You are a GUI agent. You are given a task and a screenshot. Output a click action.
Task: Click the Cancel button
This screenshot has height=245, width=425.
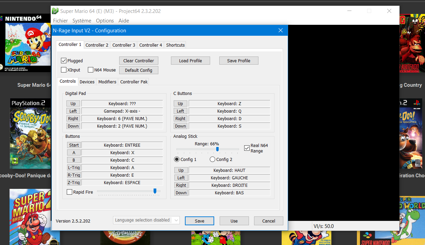(269, 221)
